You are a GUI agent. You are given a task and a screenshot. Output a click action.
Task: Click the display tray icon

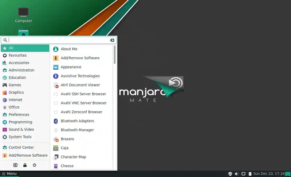(x=243, y=174)
